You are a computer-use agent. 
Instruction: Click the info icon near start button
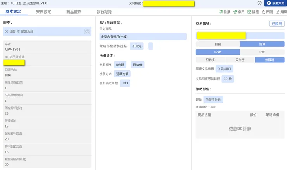[259, 3]
